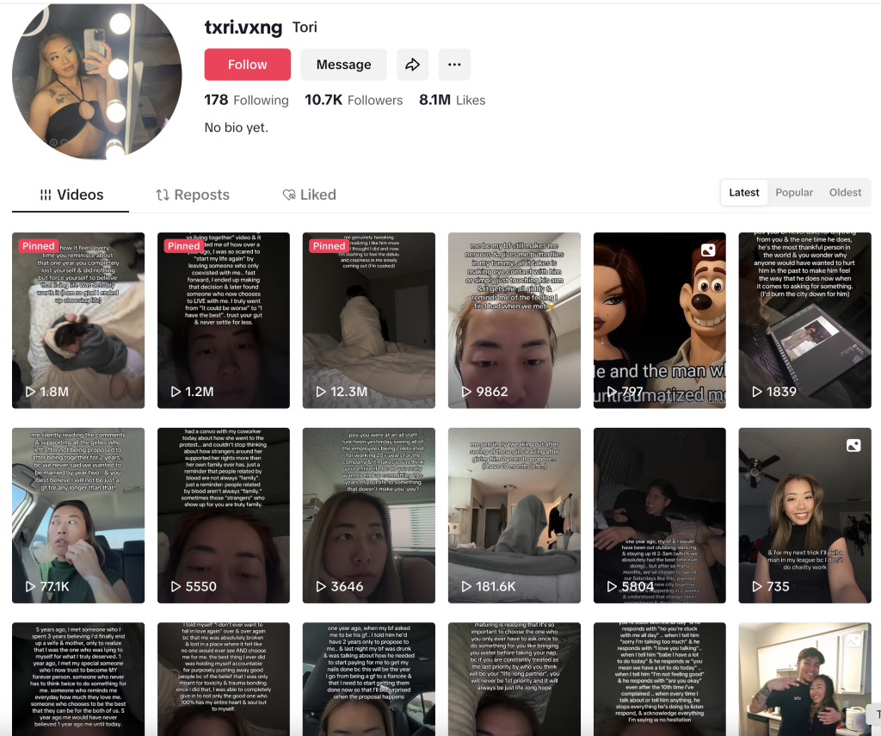This screenshot has width=881, height=736.
Task: Click the Follow button
Action: (x=247, y=65)
